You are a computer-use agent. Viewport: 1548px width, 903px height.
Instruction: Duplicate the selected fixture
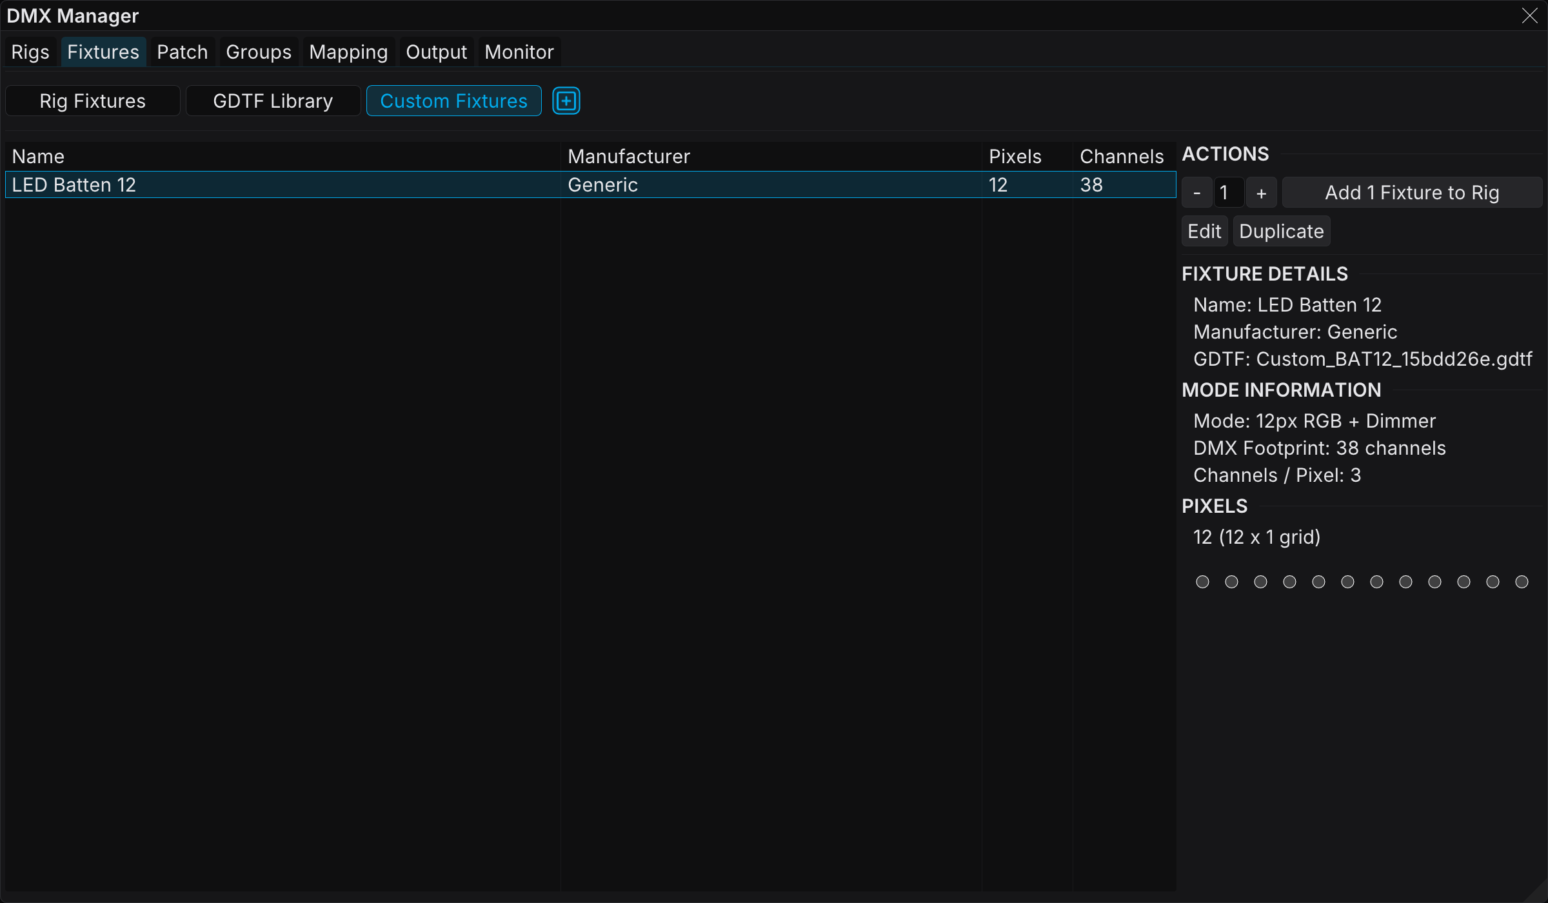1282,232
